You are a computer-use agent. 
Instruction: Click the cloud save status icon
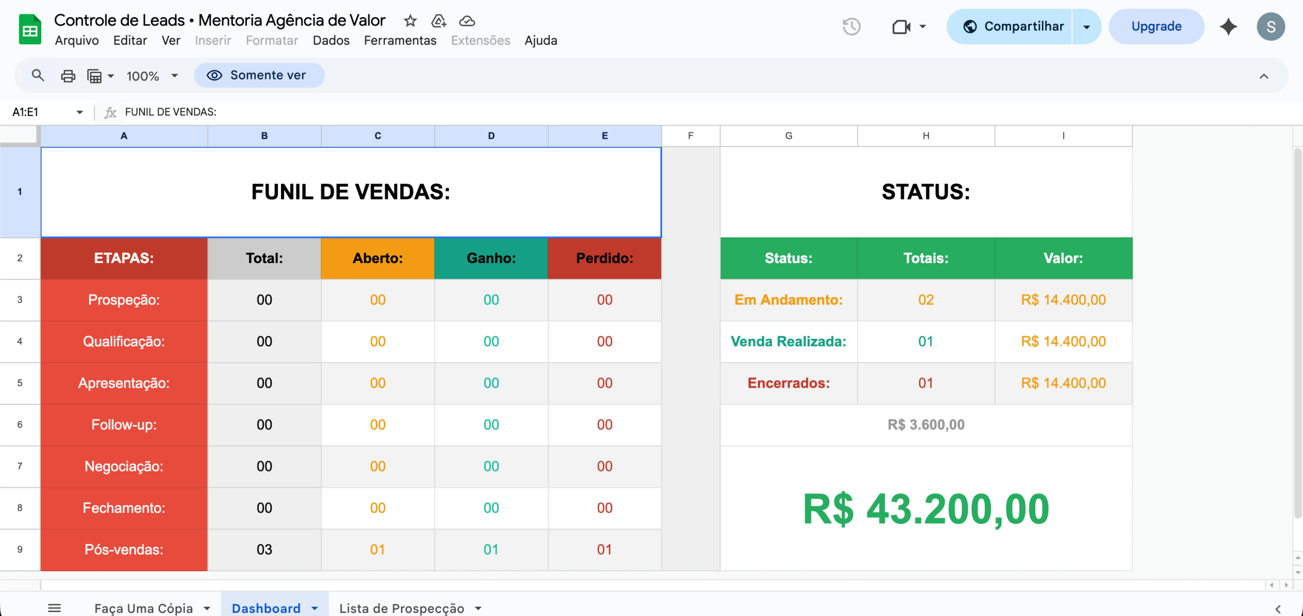click(x=467, y=21)
